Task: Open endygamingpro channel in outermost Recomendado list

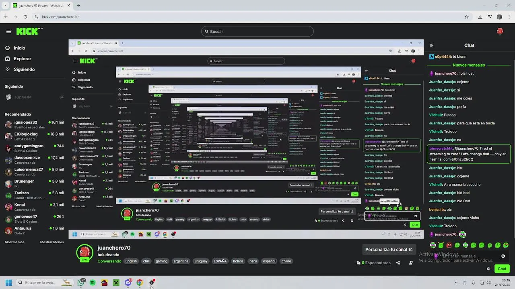Action: [x=34, y=148]
